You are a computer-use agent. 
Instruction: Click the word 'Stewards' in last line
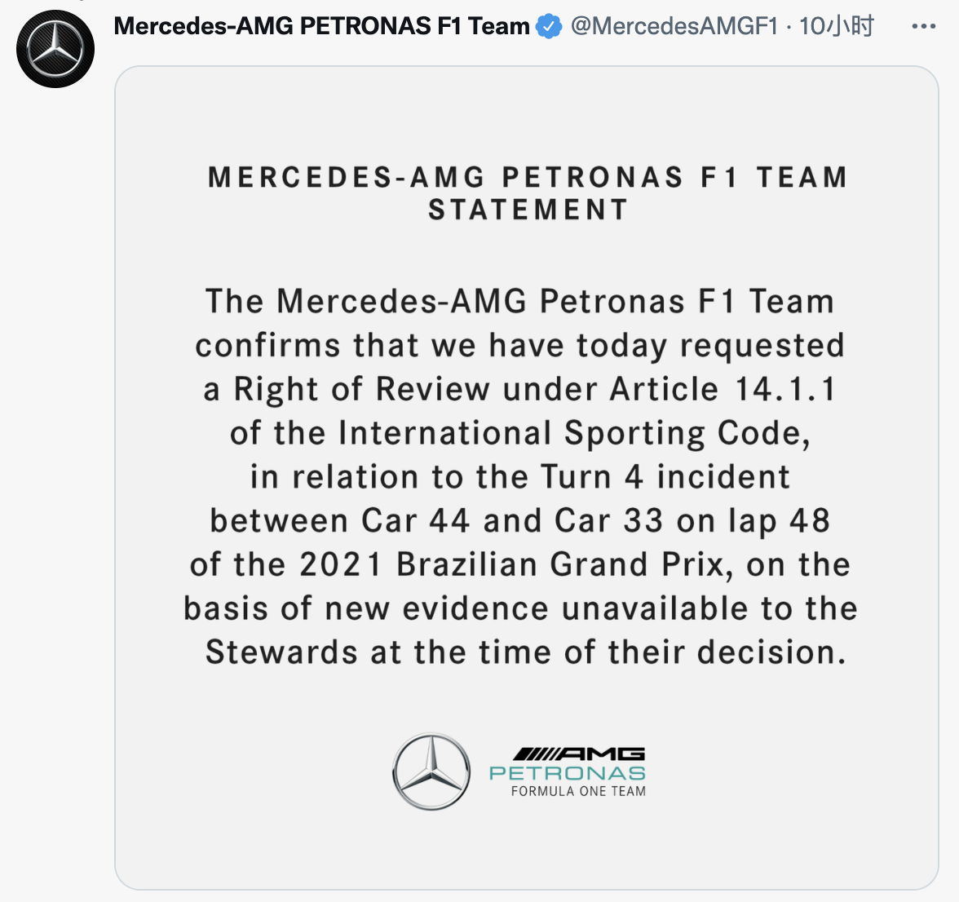(281, 653)
